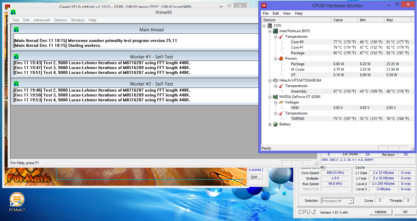Collapse the Hitachi HTS547550A9E384 node

click(270, 80)
